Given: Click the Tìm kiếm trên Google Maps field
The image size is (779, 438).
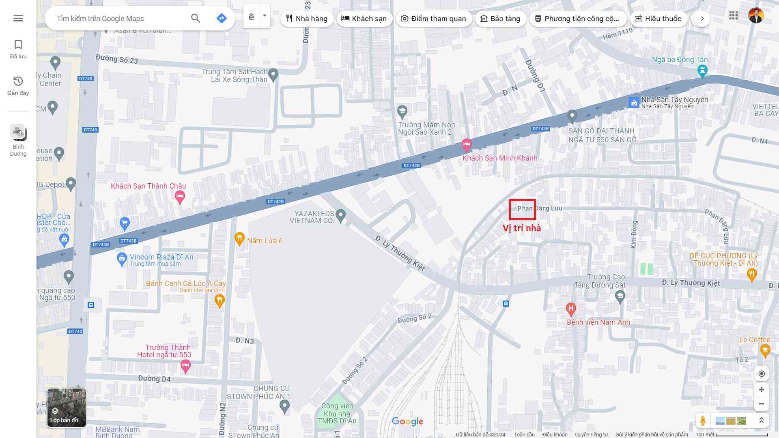Looking at the screenshot, I should pyautogui.click(x=120, y=19).
